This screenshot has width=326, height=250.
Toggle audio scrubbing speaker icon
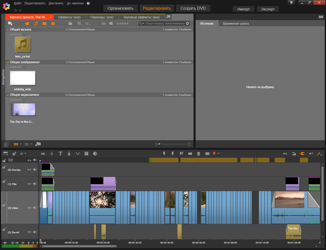pos(311,153)
